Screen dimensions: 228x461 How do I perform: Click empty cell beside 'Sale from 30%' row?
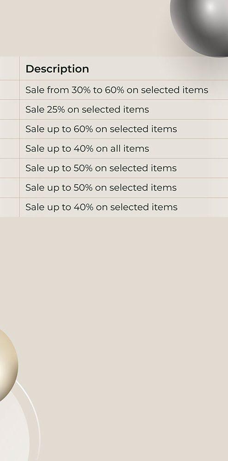coord(10,90)
